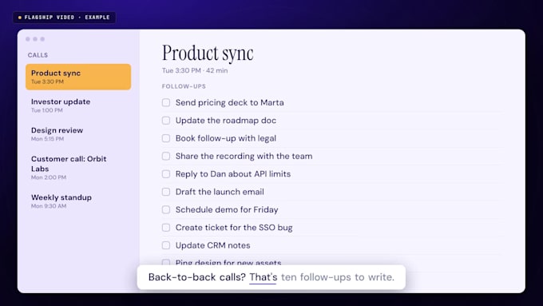Click 'Back-to-back calls?' caption text
Image resolution: width=543 pixels, height=306 pixels.
pyautogui.click(x=197, y=277)
